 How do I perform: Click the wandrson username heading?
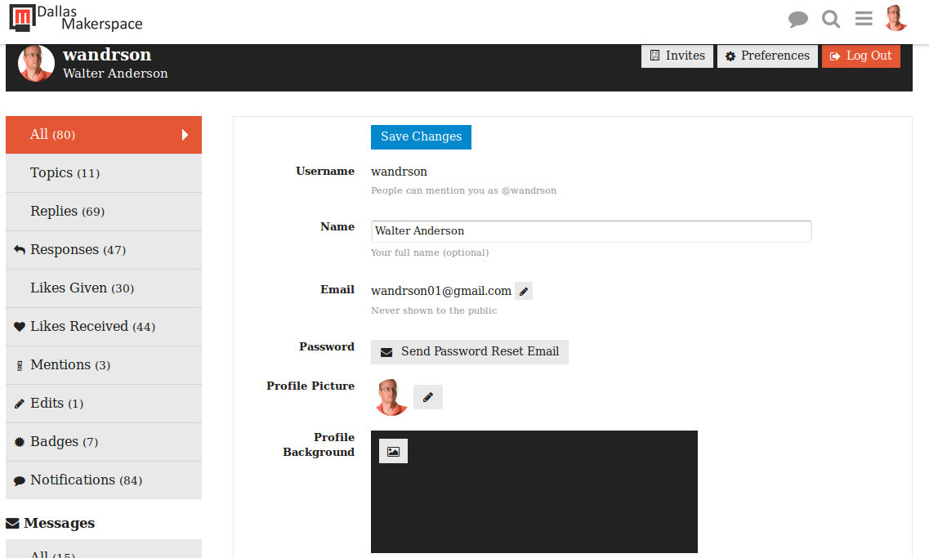click(107, 55)
